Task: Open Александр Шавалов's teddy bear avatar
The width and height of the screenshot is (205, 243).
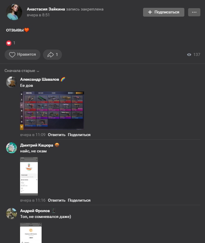Action: [11, 82]
